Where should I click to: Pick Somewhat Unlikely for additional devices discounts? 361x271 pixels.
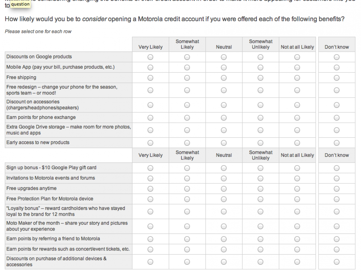click(x=261, y=262)
